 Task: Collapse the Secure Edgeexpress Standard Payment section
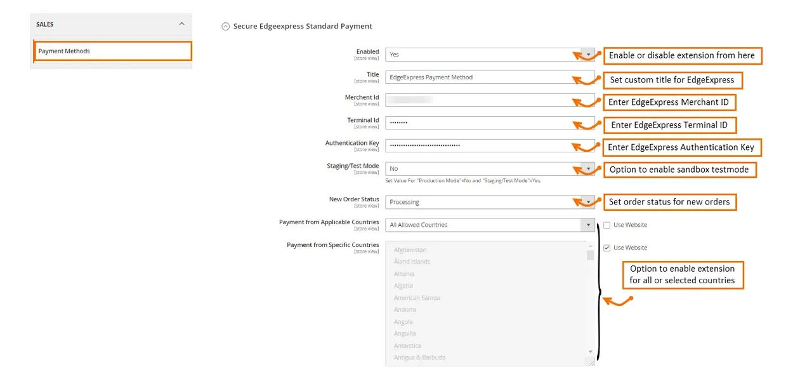[x=225, y=27]
